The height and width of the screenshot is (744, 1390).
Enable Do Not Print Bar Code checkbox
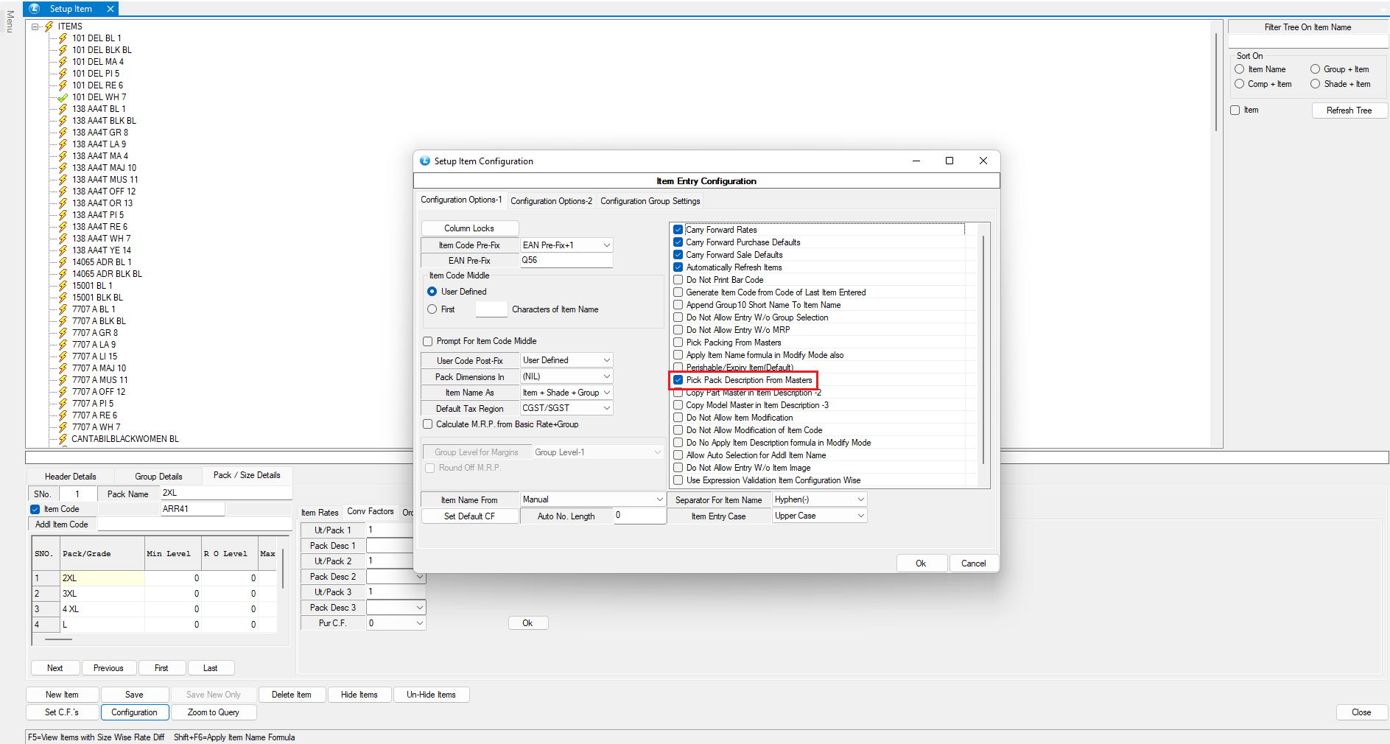point(678,280)
